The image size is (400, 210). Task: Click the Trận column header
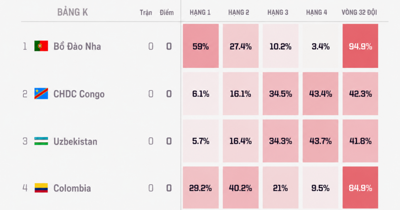[146, 12]
